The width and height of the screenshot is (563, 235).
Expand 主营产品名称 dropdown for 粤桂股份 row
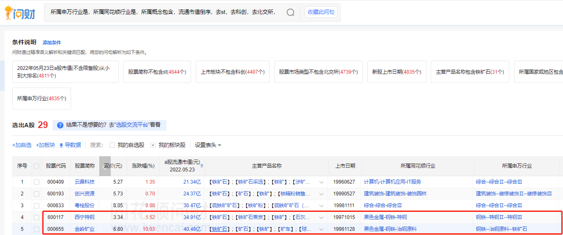321,206
